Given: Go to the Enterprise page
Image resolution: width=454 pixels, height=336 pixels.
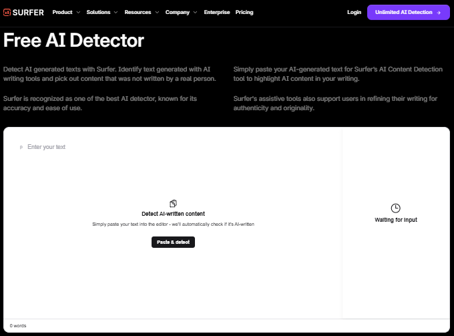Looking at the screenshot, I should tap(217, 12).
